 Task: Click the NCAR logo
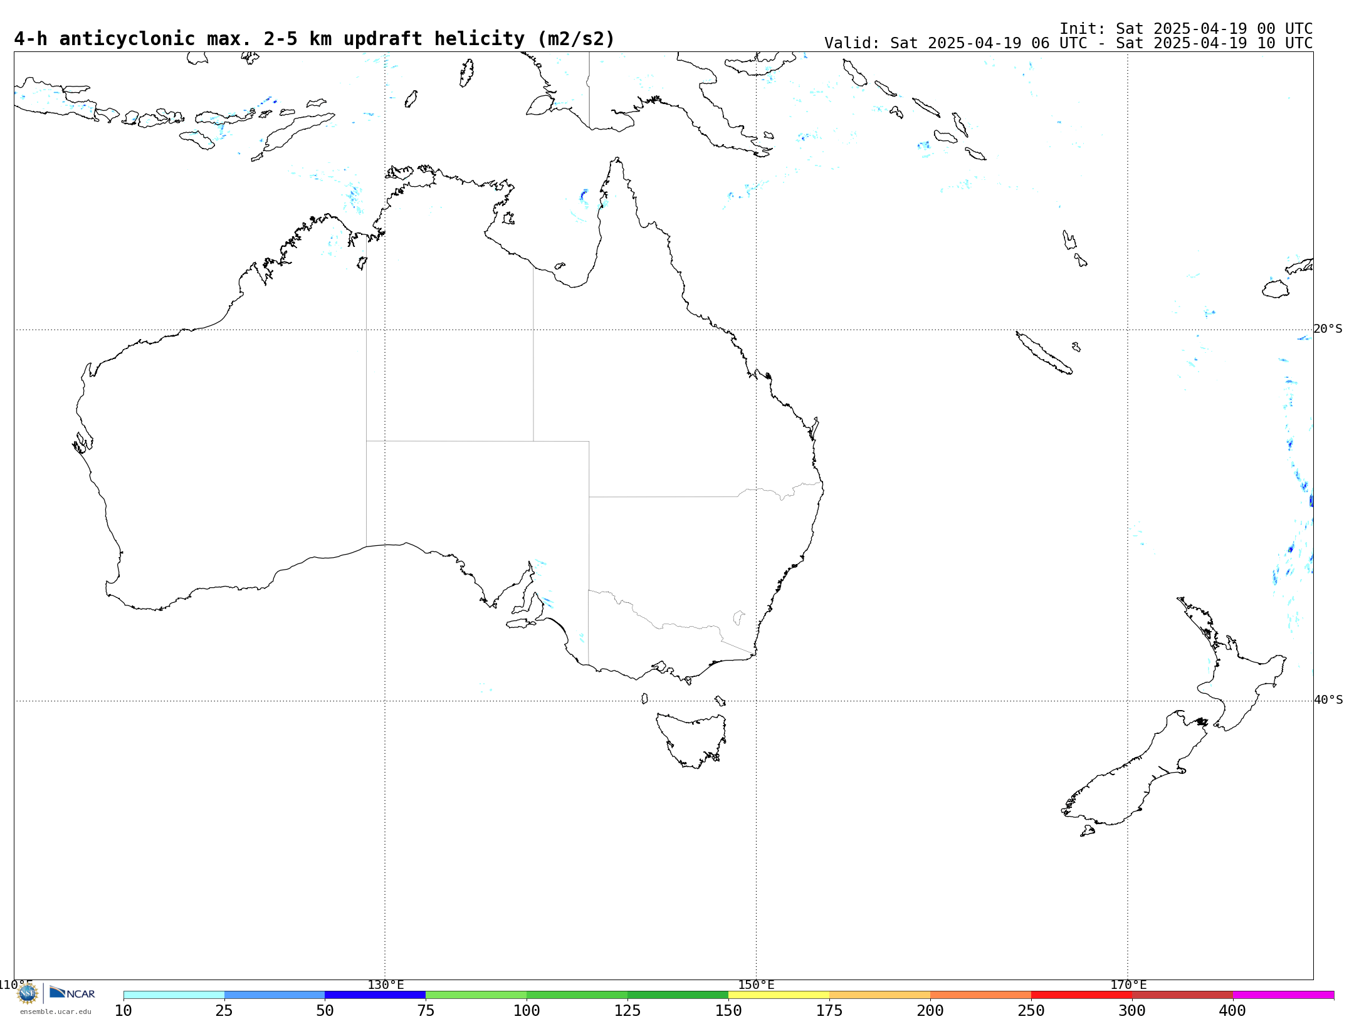(x=72, y=993)
